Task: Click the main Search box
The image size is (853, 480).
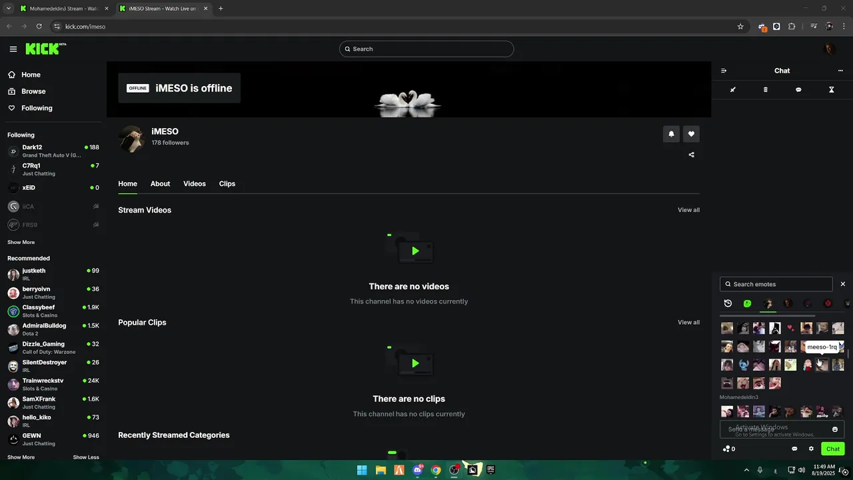Action: tap(426, 49)
